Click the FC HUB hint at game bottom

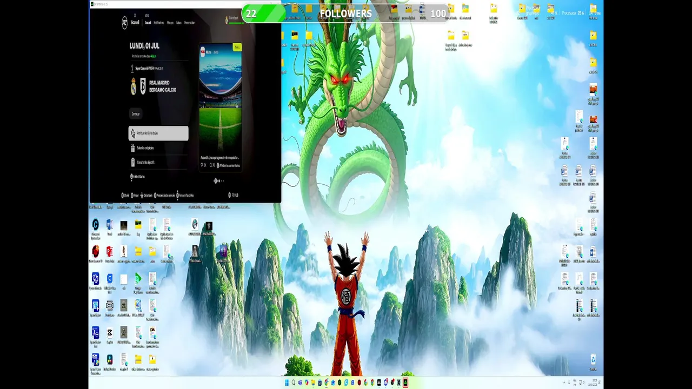[233, 195]
